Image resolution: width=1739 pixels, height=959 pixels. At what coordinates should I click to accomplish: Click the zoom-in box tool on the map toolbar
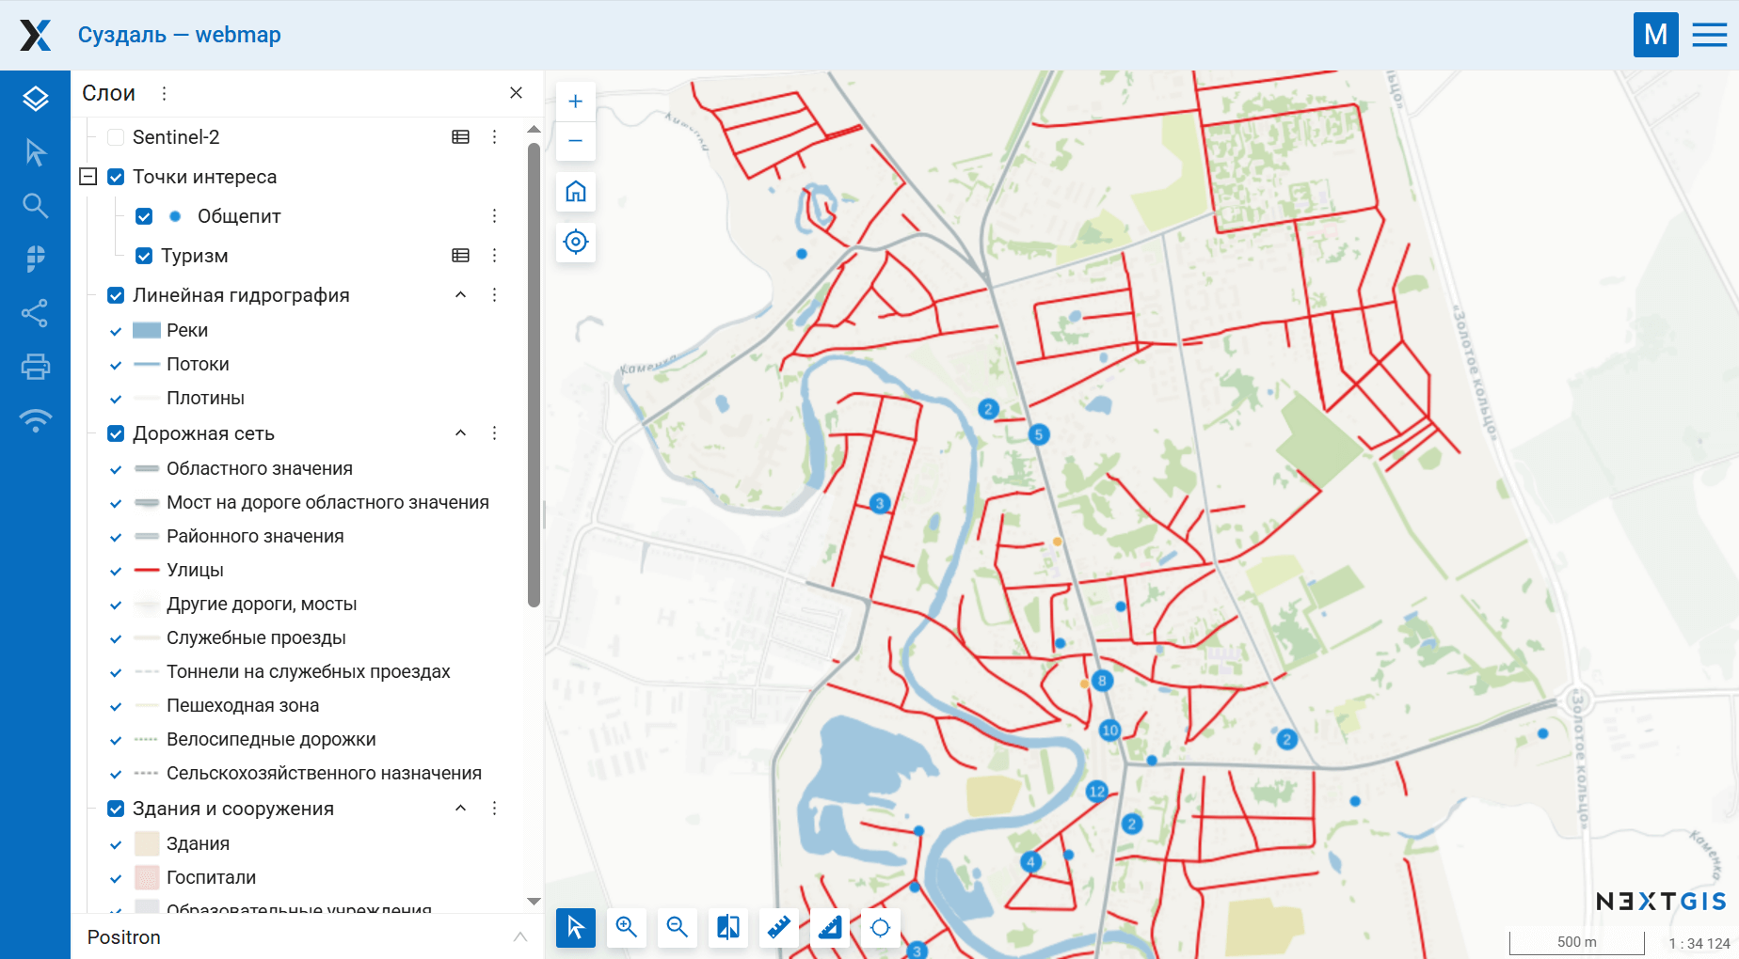pyautogui.click(x=626, y=928)
